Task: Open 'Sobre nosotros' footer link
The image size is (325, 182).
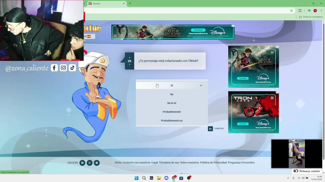Action: pos(190,163)
